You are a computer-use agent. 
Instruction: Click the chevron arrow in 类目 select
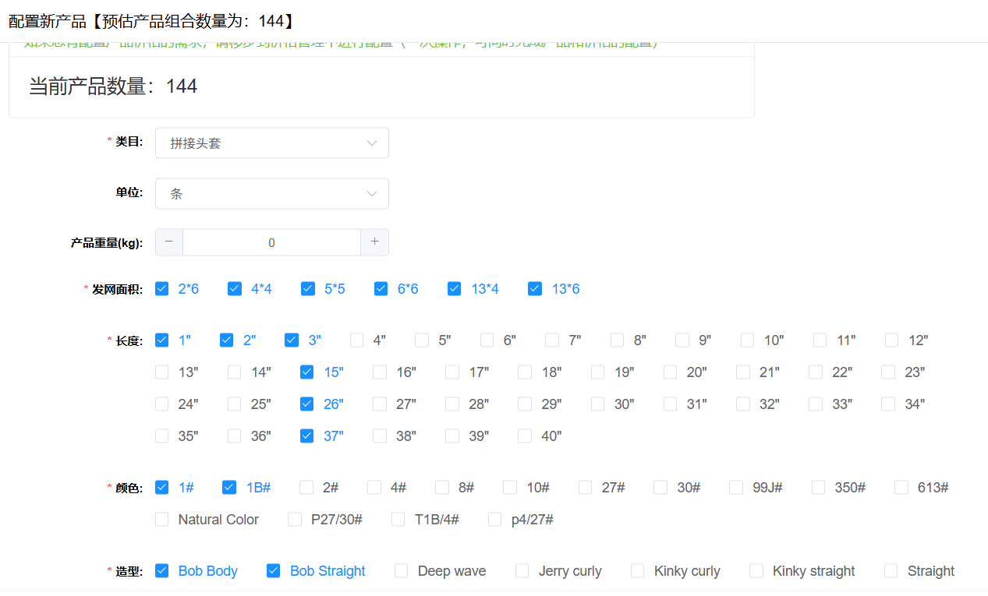[372, 143]
